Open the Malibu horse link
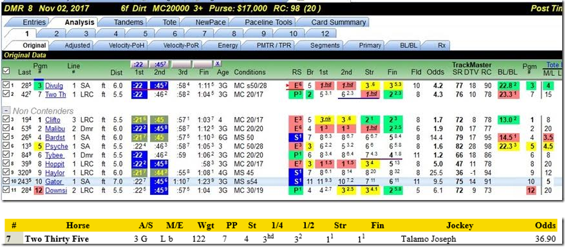The width and height of the screenshot is (566, 247). coord(55,129)
